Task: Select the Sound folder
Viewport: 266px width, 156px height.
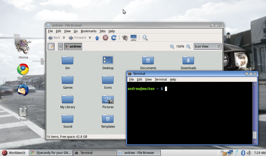Action: (68, 121)
